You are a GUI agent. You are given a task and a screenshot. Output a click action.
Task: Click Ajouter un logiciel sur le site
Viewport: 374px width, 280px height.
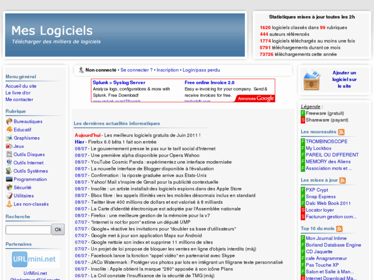[345, 79]
